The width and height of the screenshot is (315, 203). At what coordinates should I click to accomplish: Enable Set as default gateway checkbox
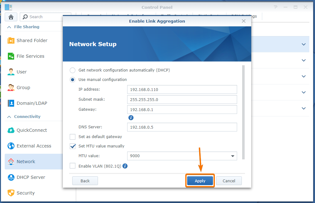tap(73, 137)
